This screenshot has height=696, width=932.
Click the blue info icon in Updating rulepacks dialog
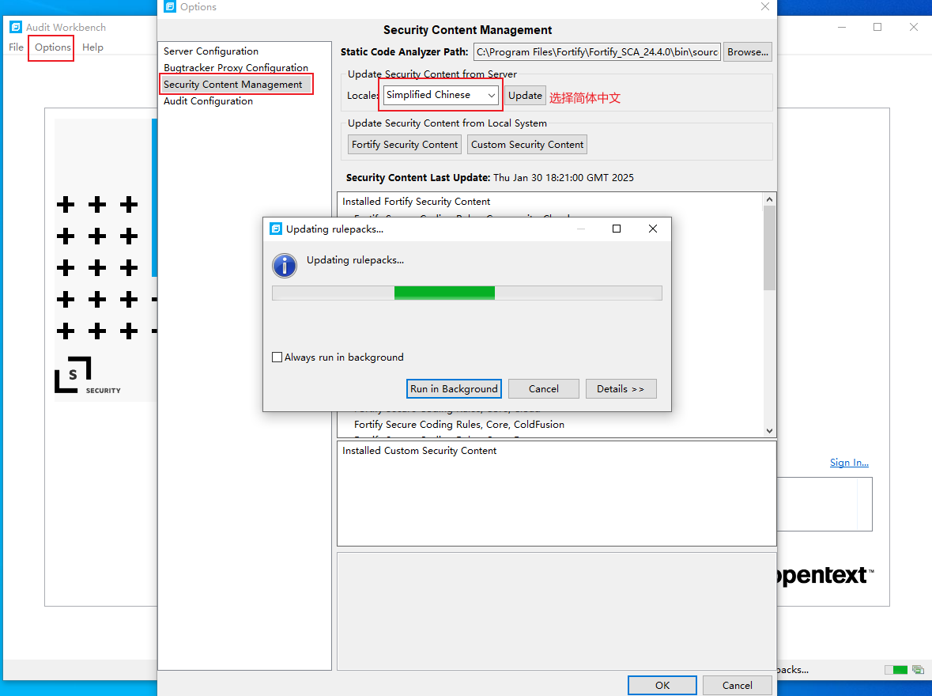pyautogui.click(x=284, y=265)
